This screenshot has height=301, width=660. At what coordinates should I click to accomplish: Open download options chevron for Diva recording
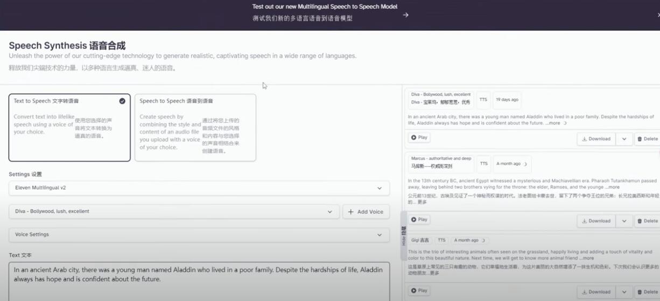tap(624, 139)
